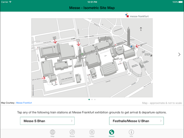The height and width of the screenshot is (138, 184).
Task: Tap the Carrier label in status bar
Action: tap(5, 2)
